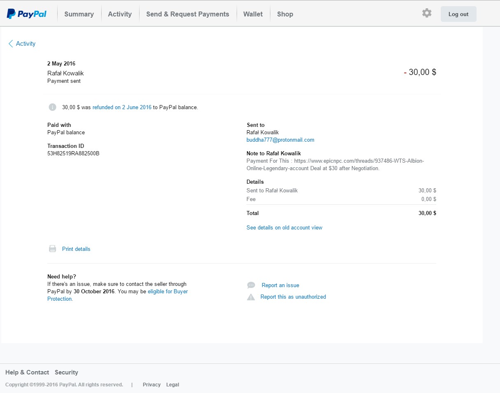500x393 pixels.
Task: Click the info icon beside the refund notice
Action: coord(52,107)
